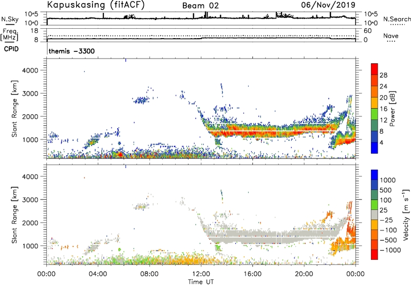Viewport: 411px width, 285px height.
Task: Click the '28' tick on Power colorbar
Action: point(383,75)
